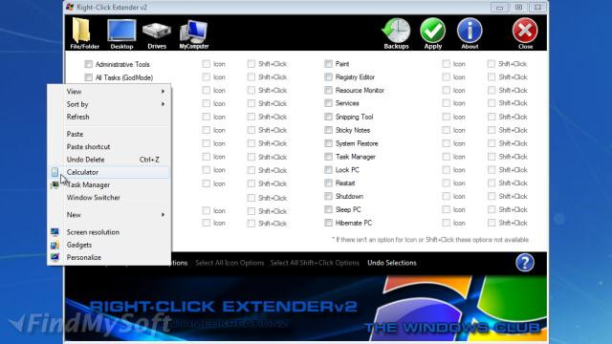
Task: Toggle Icon checkbox in the Paint row
Action: click(447, 64)
